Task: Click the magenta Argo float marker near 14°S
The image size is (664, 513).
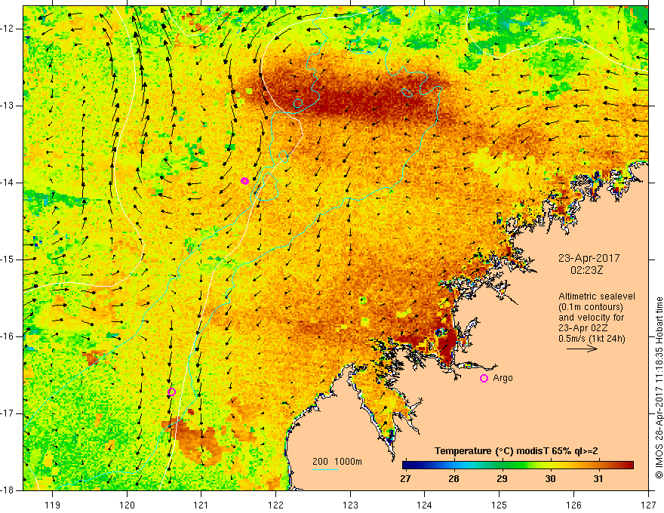Action: (244, 181)
